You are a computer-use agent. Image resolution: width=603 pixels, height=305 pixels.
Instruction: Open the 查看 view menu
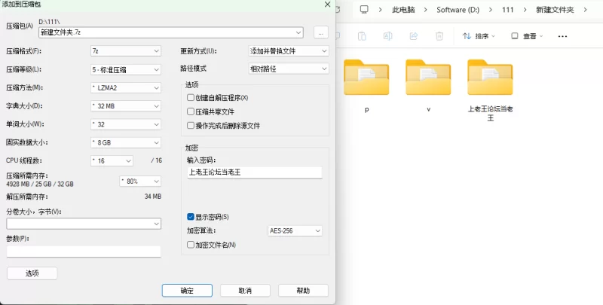coord(528,36)
